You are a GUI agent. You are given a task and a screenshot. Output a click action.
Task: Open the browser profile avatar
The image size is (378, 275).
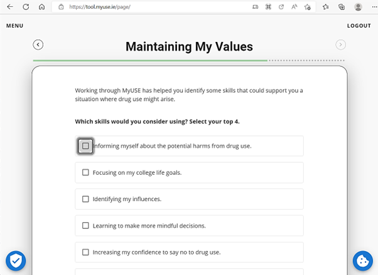(358, 7)
